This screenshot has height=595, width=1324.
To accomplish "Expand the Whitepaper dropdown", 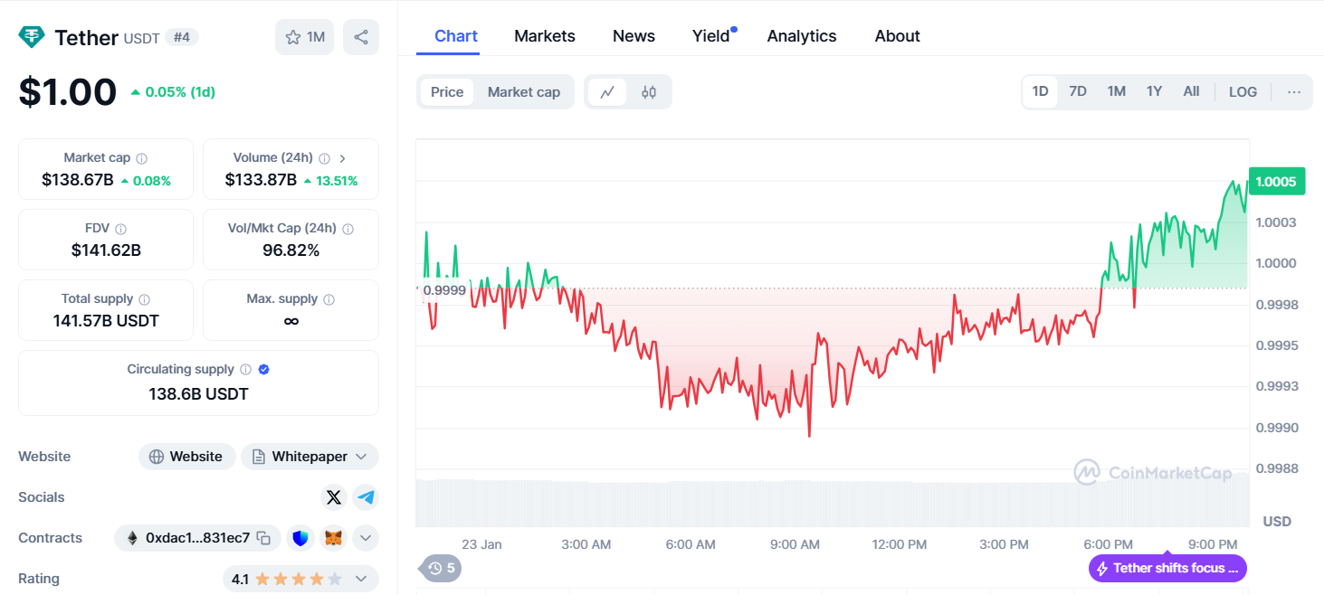I will click(x=310, y=457).
